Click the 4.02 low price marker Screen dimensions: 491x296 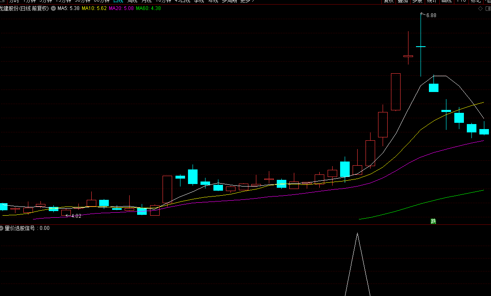click(x=76, y=216)
